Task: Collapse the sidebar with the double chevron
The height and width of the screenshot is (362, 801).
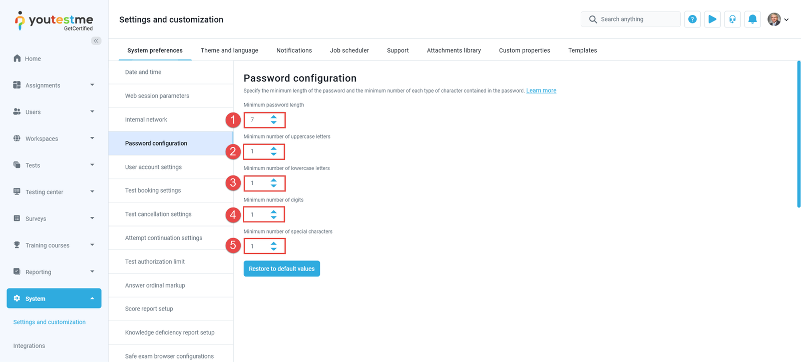Action: coord(96,40)
